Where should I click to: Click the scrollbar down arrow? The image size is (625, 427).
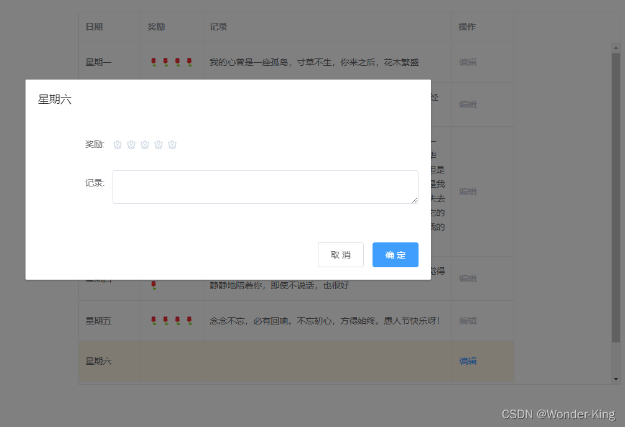(616, 379)
